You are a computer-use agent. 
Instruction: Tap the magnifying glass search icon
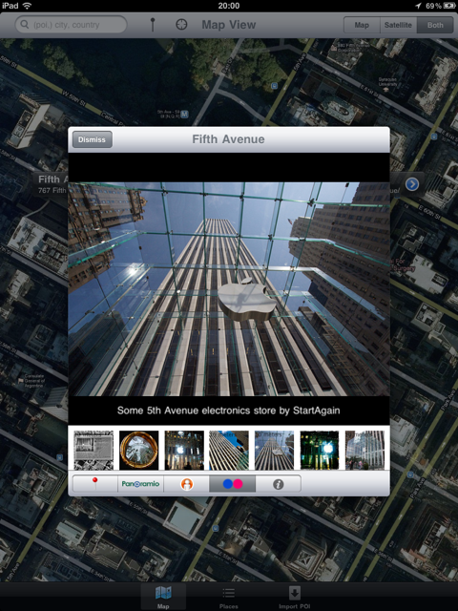point(25,25)
